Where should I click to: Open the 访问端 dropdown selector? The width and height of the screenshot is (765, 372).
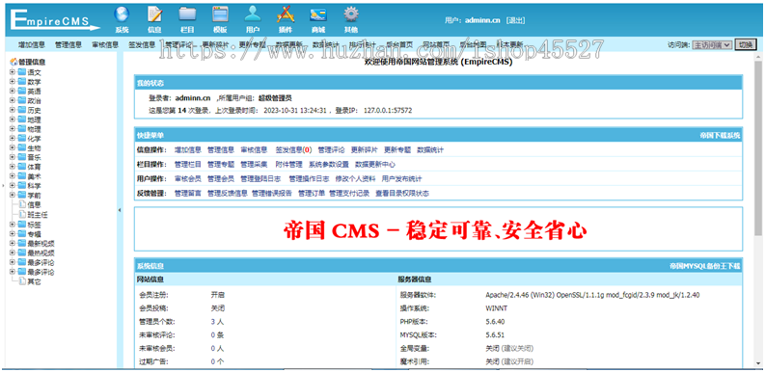coord(712,45)
